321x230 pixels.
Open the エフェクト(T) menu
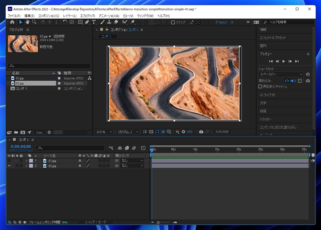(x=87, y=16)
